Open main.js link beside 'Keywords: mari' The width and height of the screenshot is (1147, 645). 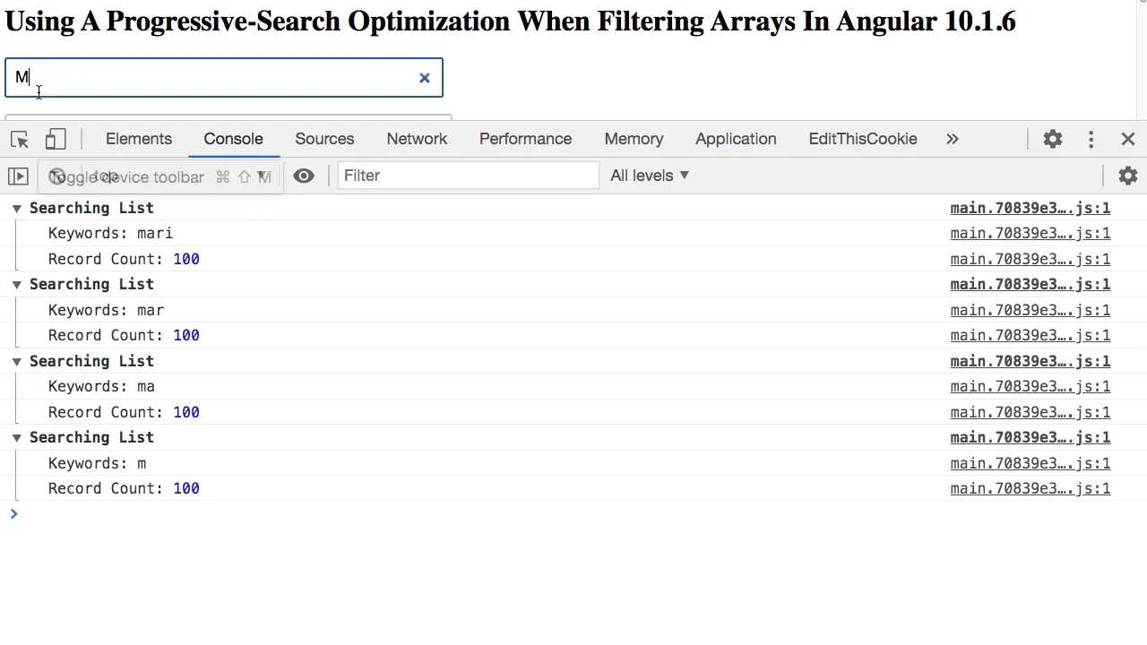point(1030,234)
